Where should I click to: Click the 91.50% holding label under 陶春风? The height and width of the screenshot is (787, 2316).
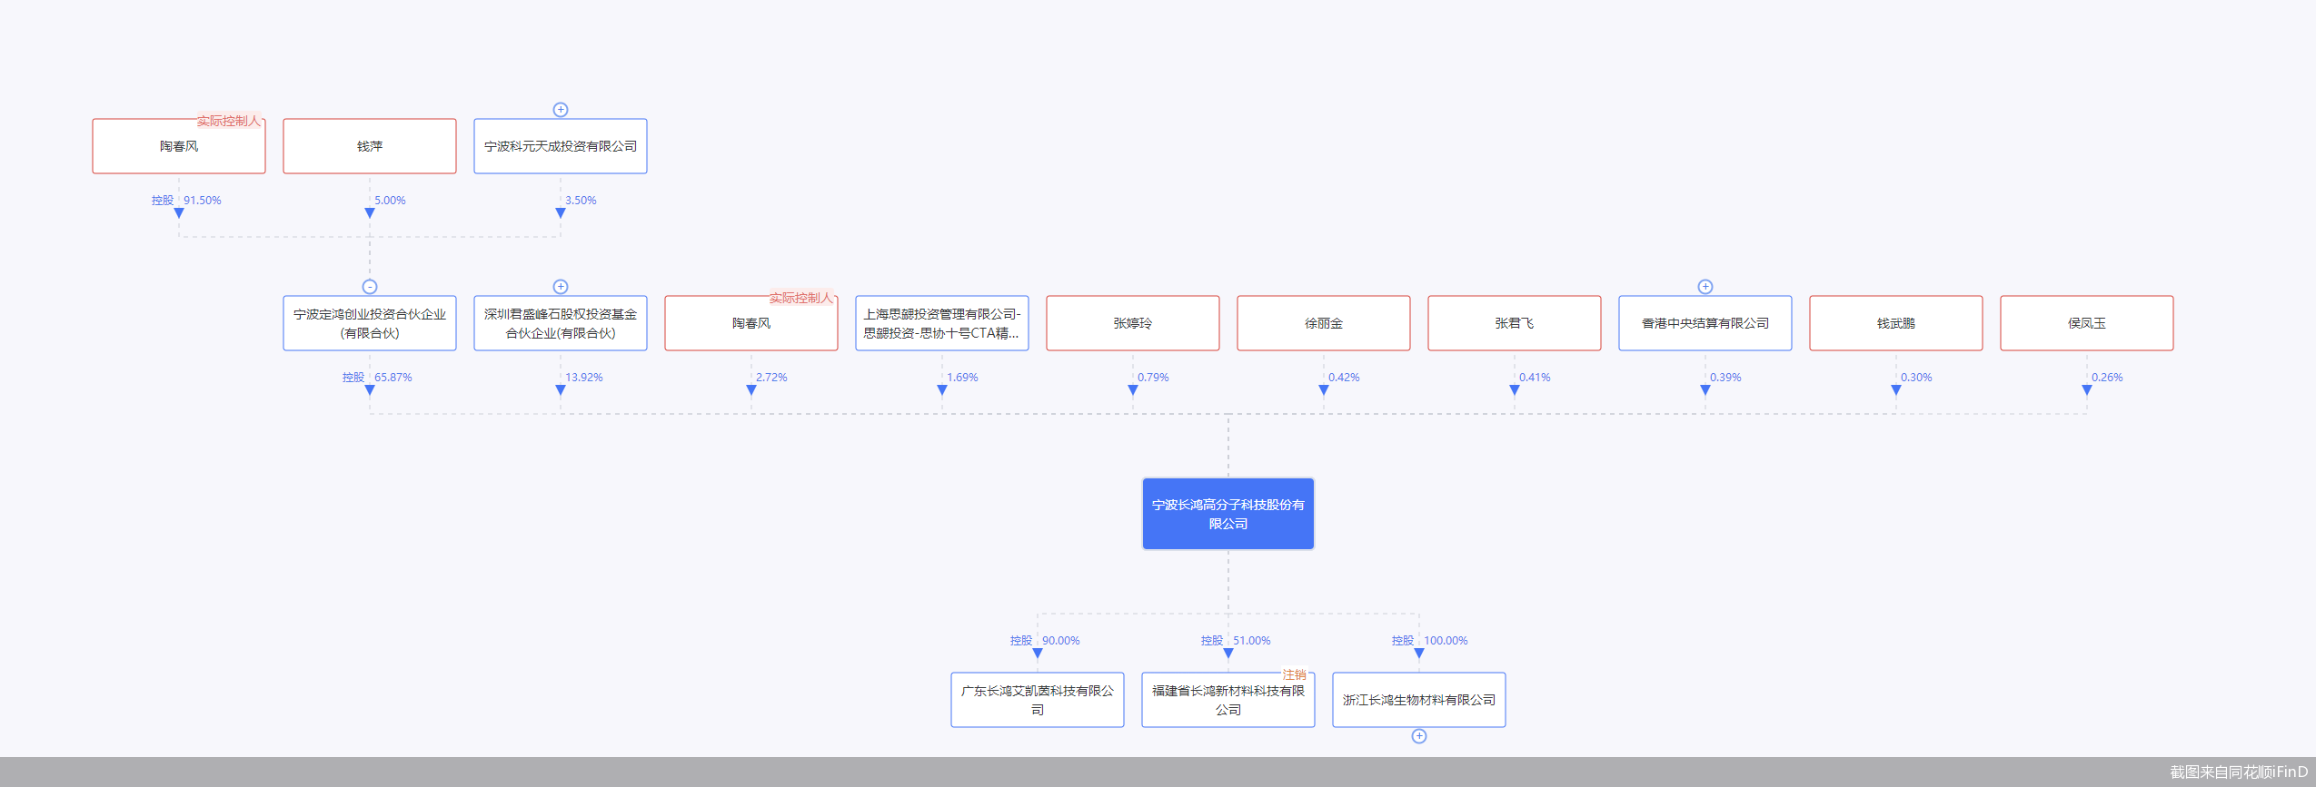click(203, 201)
